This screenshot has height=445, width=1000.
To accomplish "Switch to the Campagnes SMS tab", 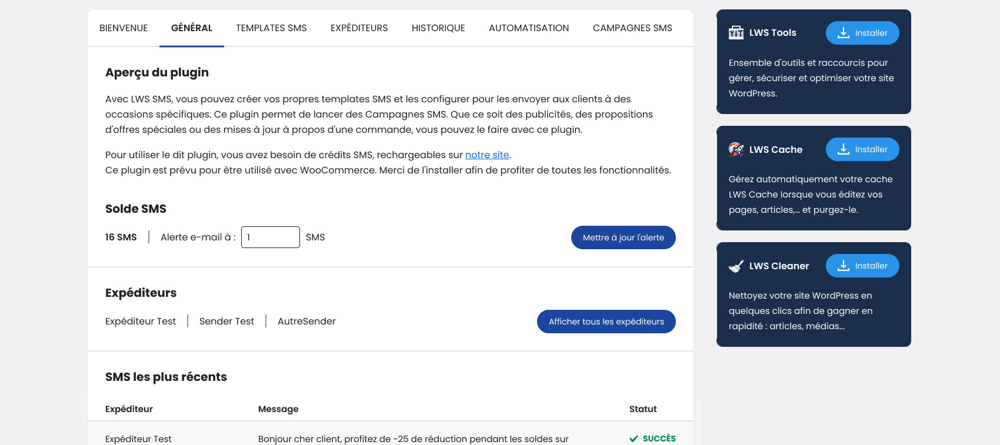I will (632, 28).
